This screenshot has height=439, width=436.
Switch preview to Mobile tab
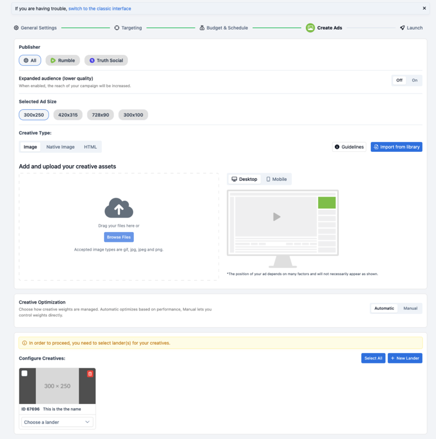[x=276, y=179]
